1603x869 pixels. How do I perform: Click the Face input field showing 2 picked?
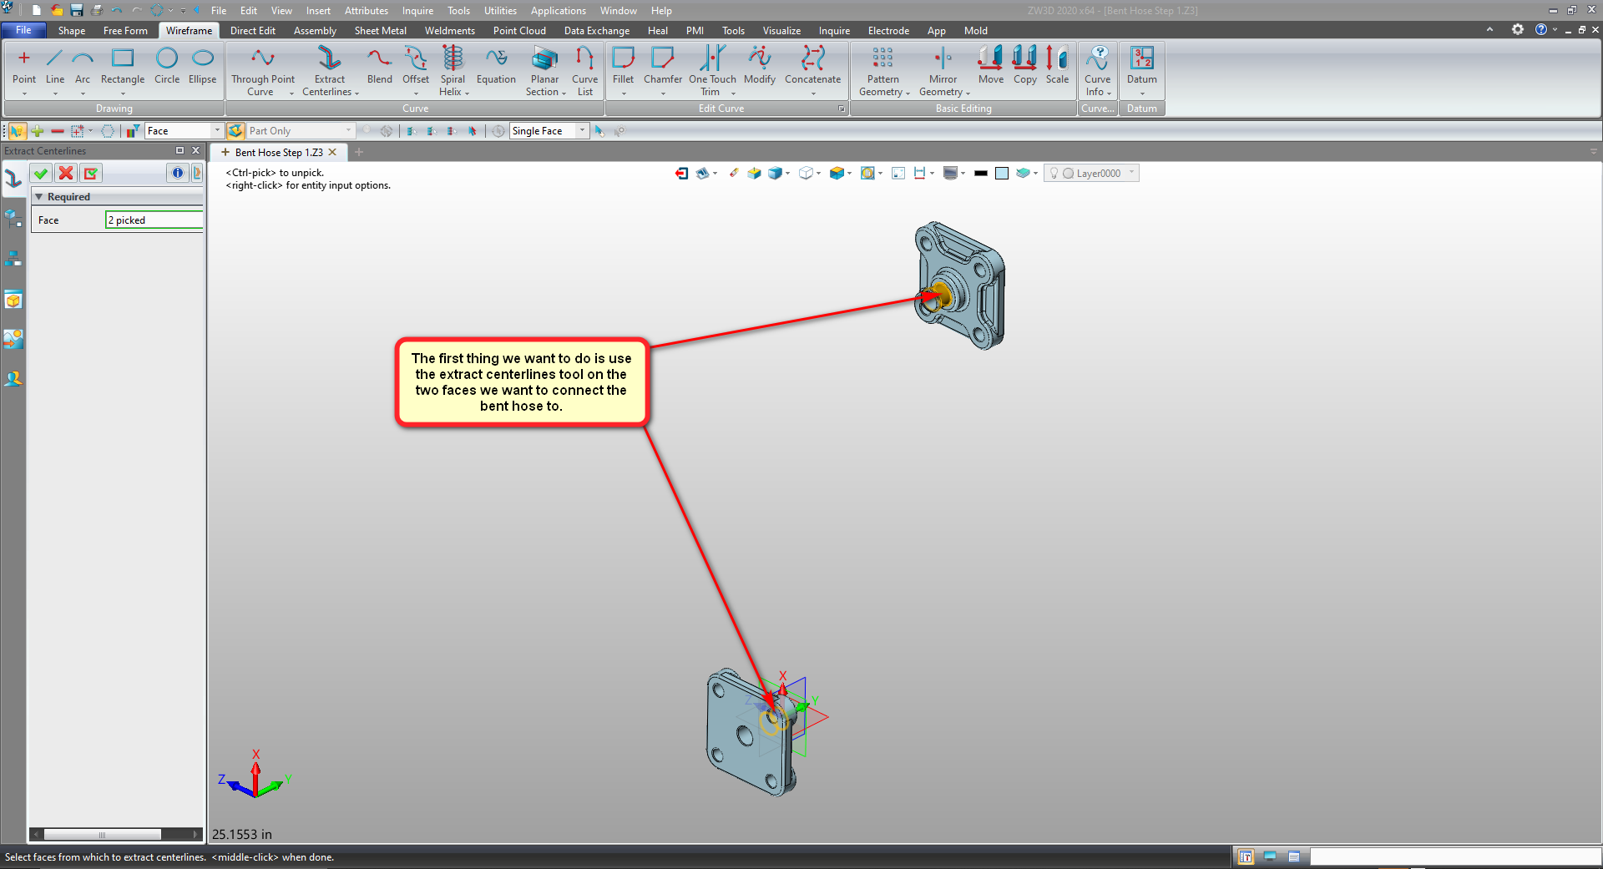tap(154, 220)
